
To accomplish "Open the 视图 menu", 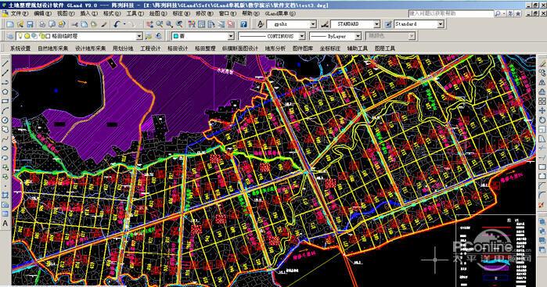I will pos(66,13).
